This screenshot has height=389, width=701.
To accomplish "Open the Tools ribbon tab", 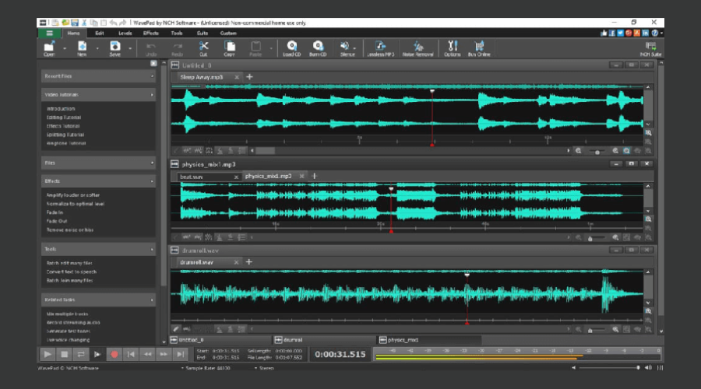I will [177, 33].
